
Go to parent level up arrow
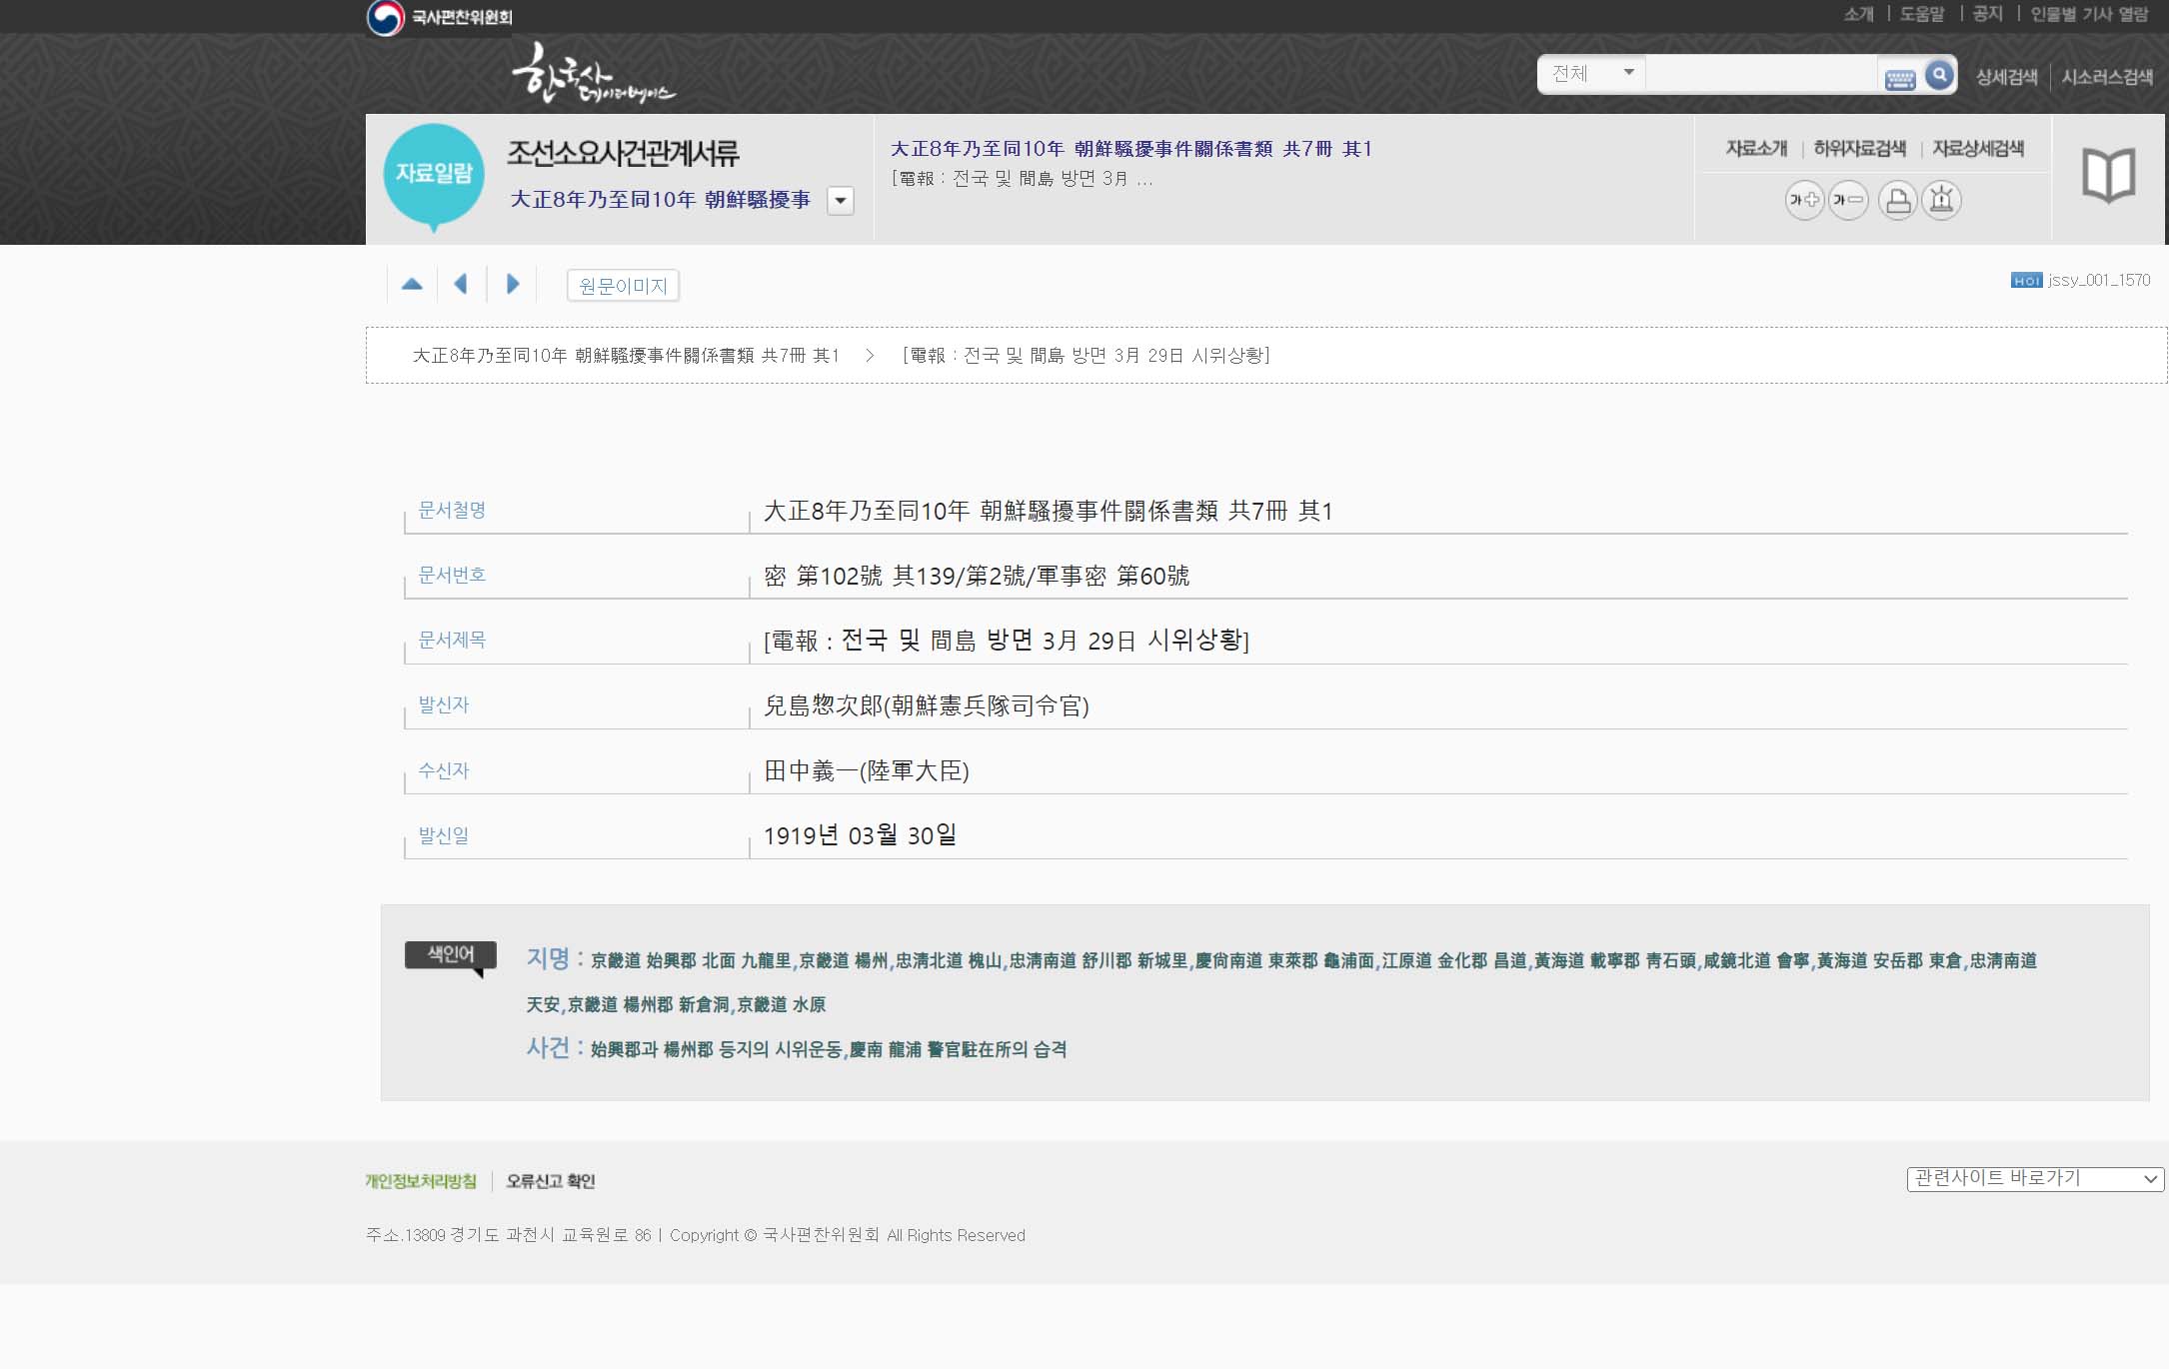(x=412, y=285)
